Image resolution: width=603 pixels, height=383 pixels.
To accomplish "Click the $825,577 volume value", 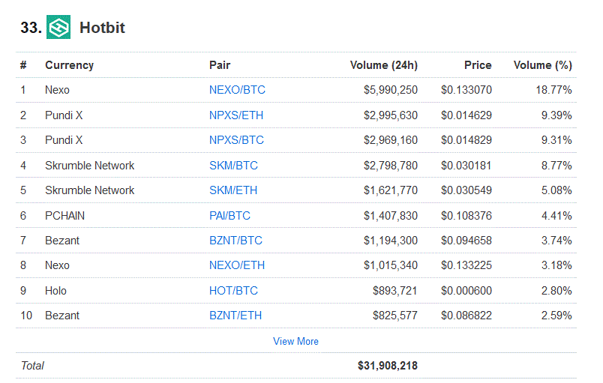I will 395,316.
